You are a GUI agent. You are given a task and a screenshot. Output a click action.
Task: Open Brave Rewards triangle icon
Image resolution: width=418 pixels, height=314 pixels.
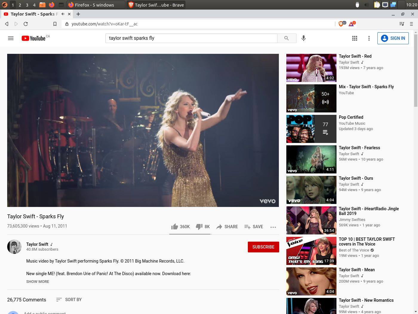352,24
